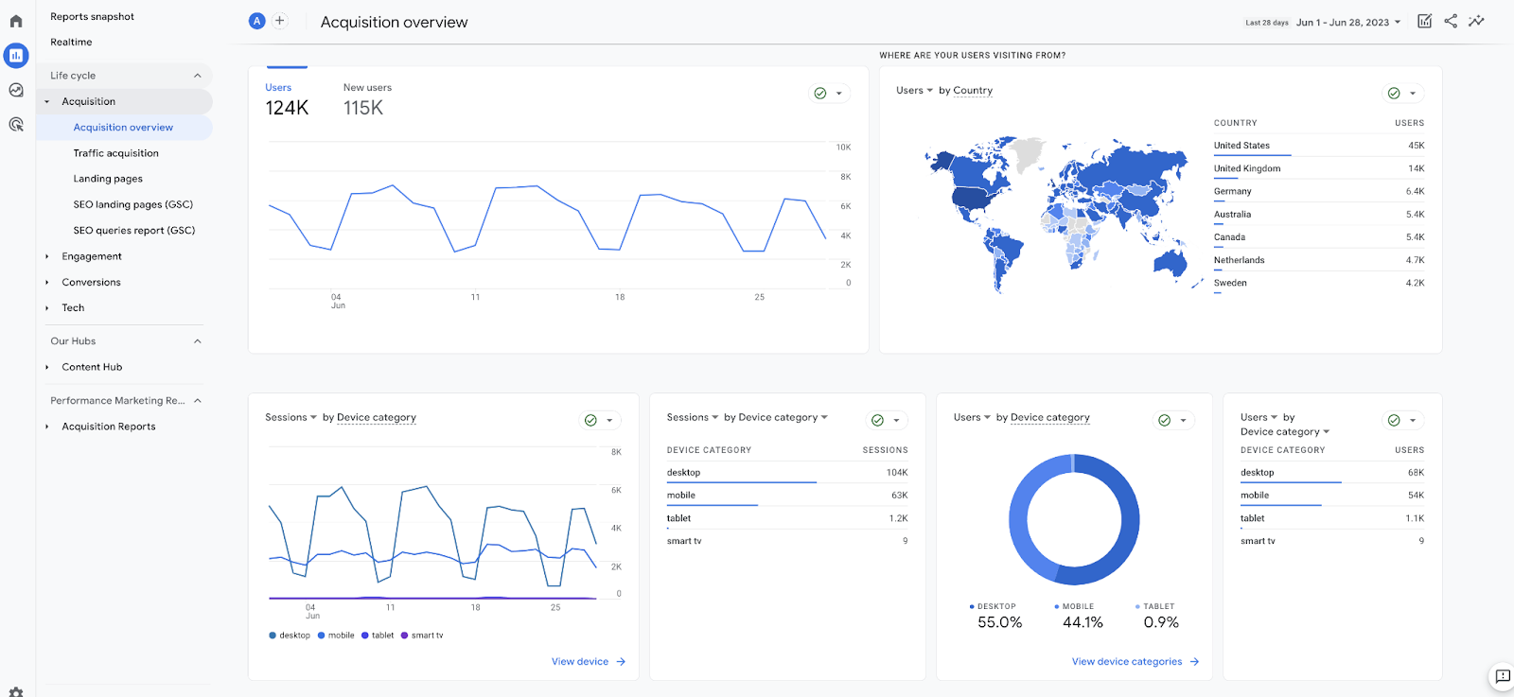Click 'by Country' dimension label

pos(965,91)
